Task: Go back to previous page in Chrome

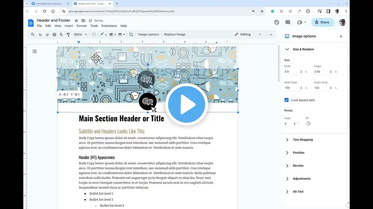Action: (x=28, y=11)
